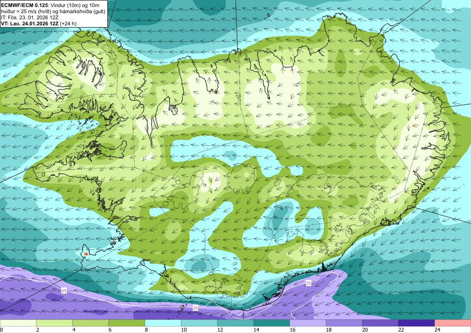
Task: Click the "25" contour label beside the southern offshore islands
Action: point(195,308)
